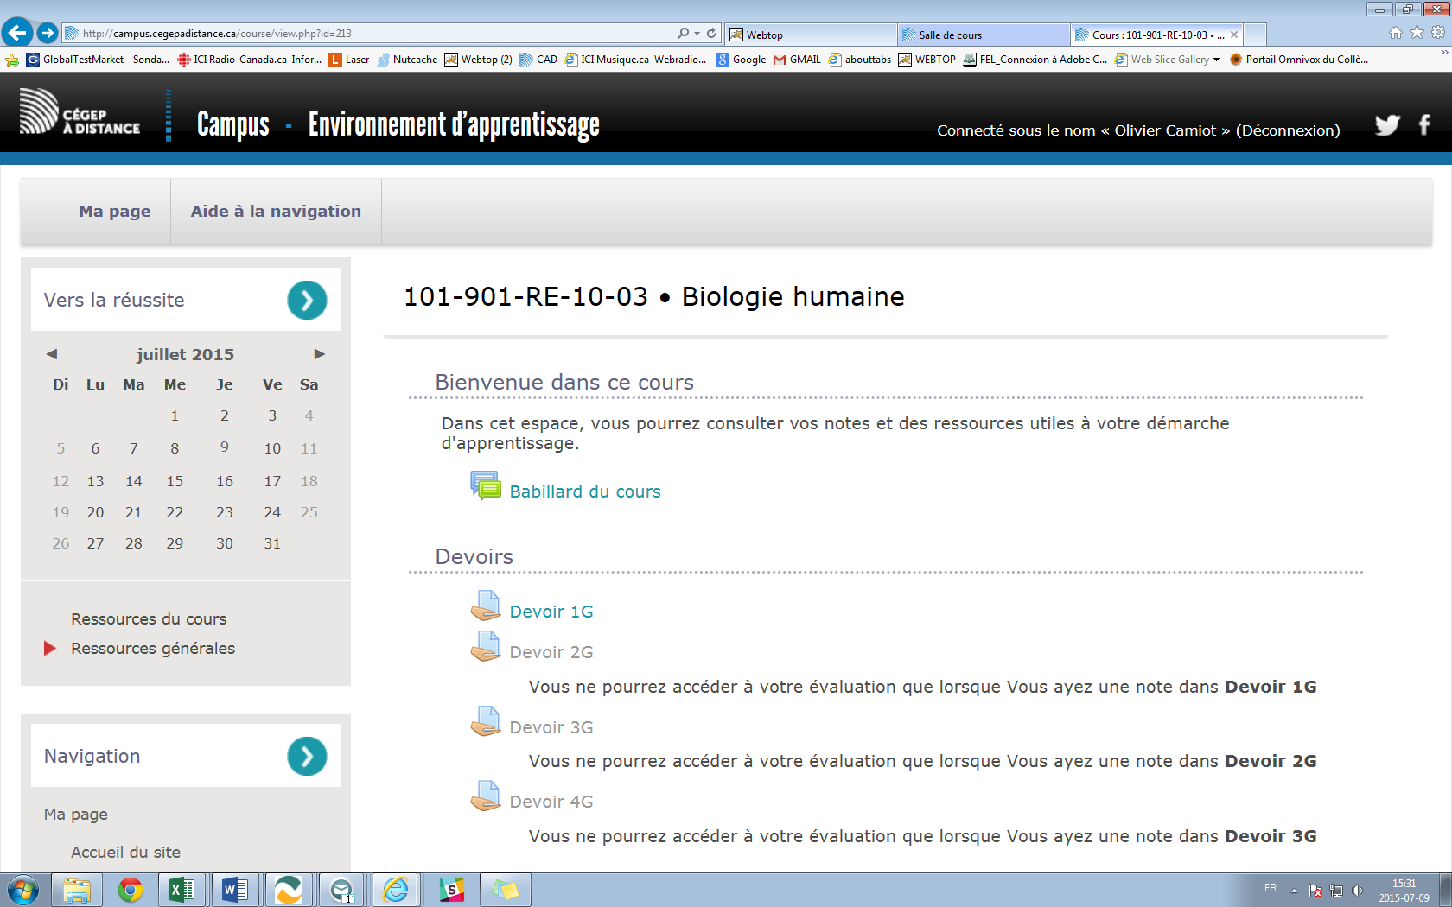The image size is (1452, 907).
Task: Click the Cégep à distance logo
Action: point(80,112)
